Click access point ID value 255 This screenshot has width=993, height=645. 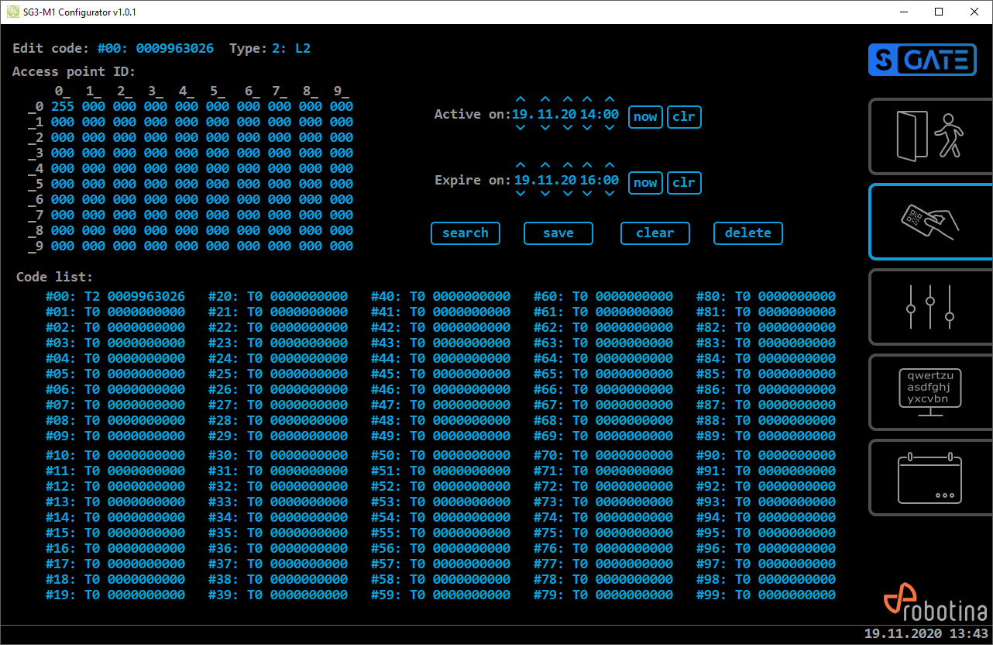click(62, 106)
